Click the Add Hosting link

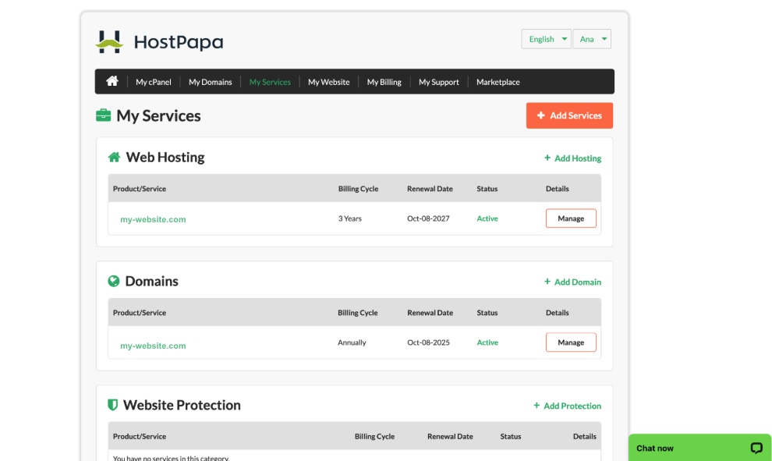click(572, 158)
